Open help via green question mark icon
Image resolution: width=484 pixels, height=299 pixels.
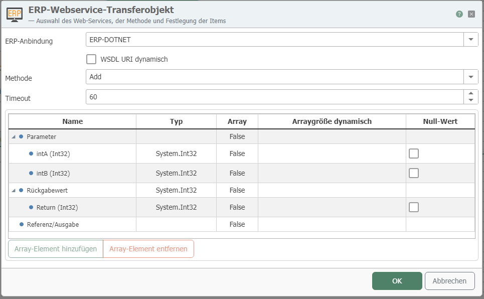pos(459,14)
